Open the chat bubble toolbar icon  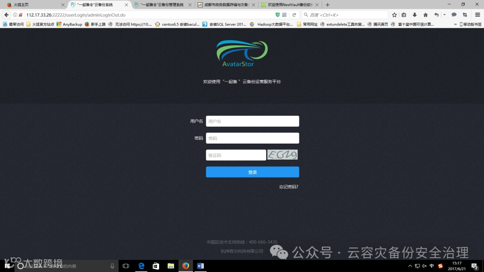454,15
